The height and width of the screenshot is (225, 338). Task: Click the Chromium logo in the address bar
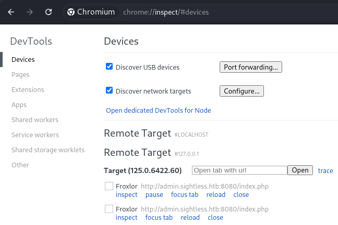(71, 12)
